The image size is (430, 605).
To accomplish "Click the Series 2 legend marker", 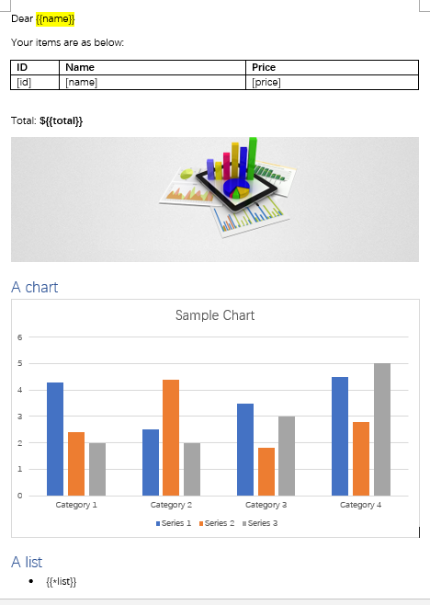I will point(201,523).
